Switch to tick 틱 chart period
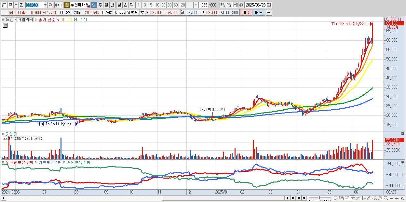Screen dimensions: 406x202 click(131, 5)
